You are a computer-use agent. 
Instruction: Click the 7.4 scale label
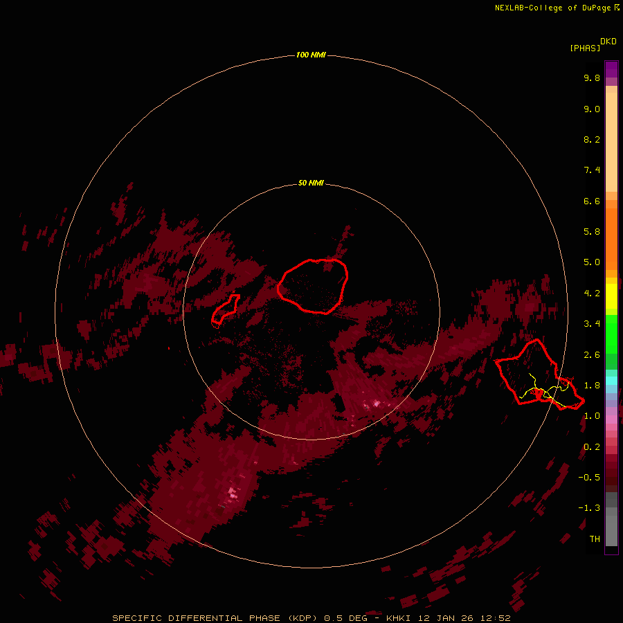click(592, 170)
